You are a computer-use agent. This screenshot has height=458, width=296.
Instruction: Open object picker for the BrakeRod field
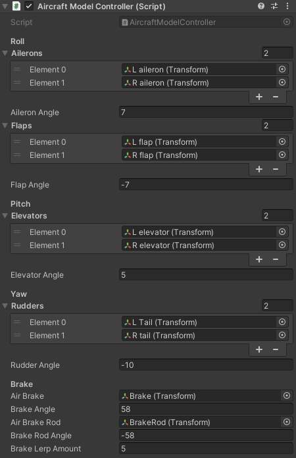pyautogui.click(x=287, y=422)
